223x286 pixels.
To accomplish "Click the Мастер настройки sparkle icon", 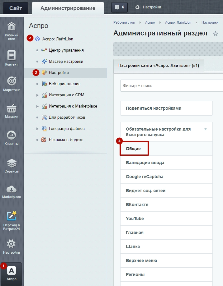I will (x=44, y=61).
